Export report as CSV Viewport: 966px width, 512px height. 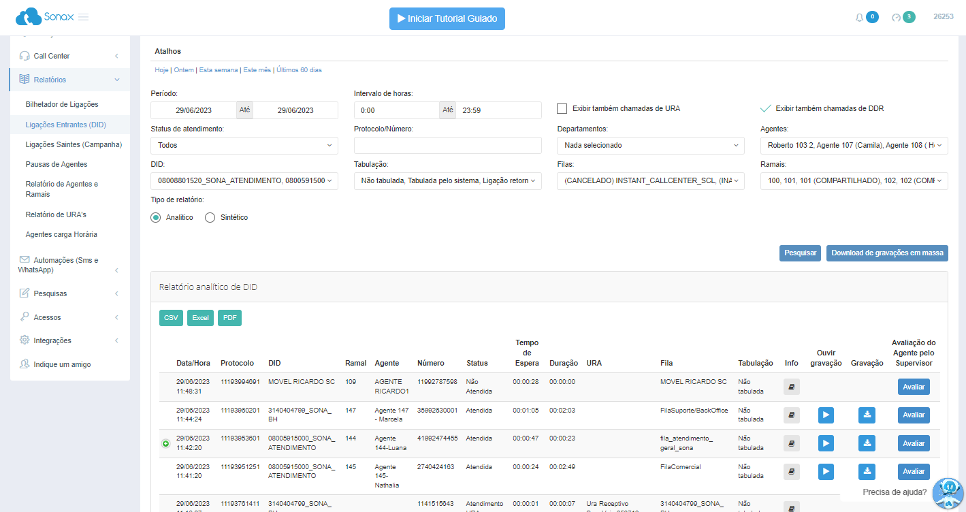point(171,318)
